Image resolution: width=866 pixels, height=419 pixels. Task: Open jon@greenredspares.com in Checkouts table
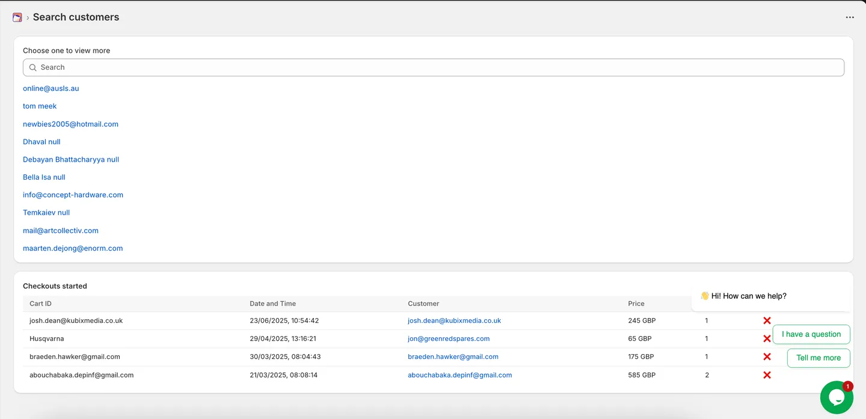coord(449,338)
